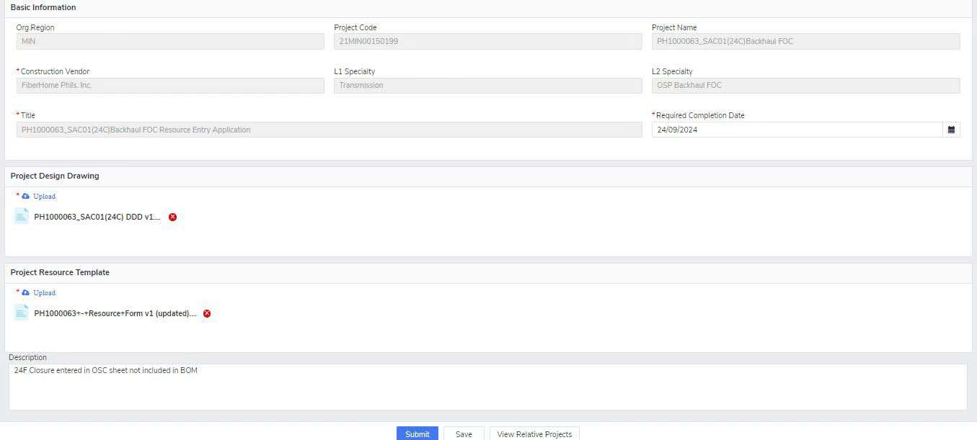Upload a file in Project Design Drawing
The height and width of the screenshot is (440, 977).
[x=44, y=196]
